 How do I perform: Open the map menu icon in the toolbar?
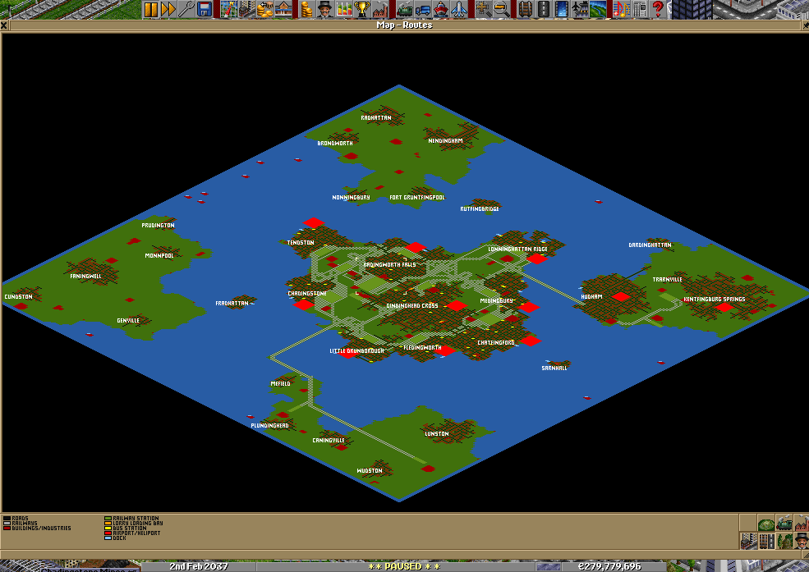(228, 9)
